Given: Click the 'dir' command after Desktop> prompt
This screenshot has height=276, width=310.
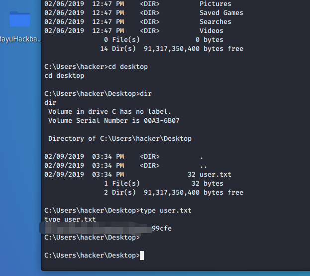Looking at the screenshot, I should (x=146, y=94).
